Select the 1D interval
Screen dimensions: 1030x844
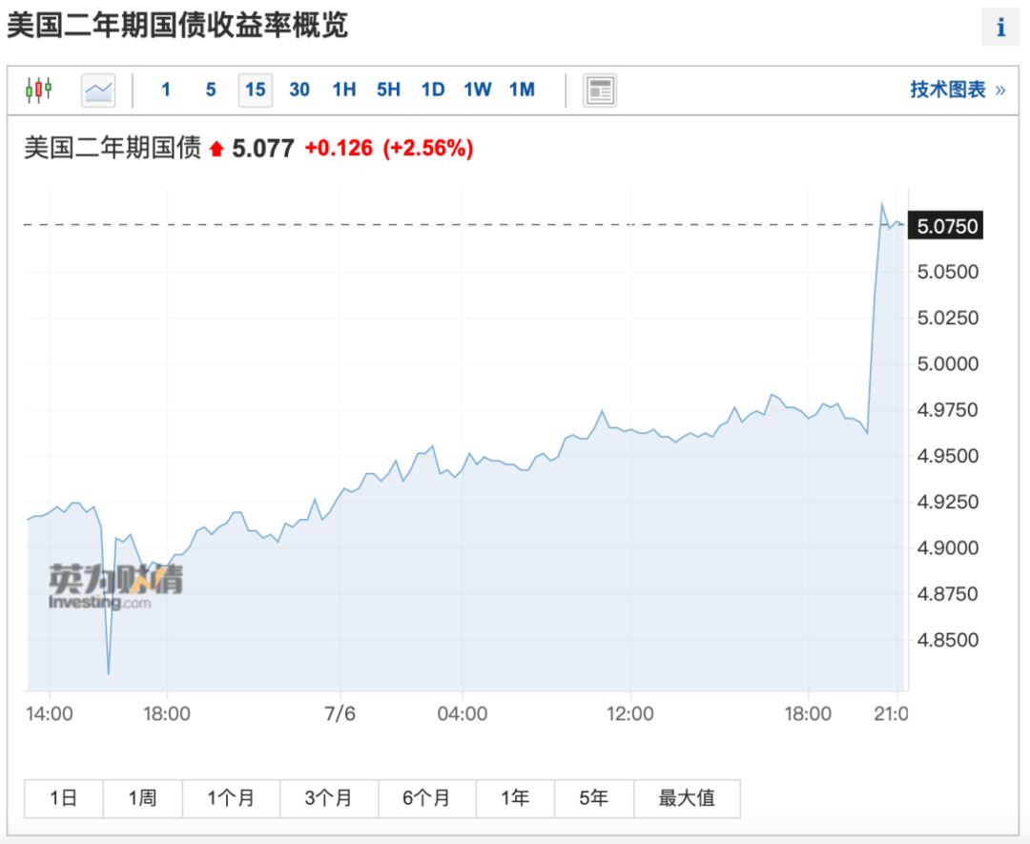tap(434, 90)
